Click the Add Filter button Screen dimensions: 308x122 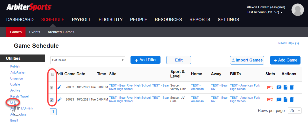click(x=145, y=60)
